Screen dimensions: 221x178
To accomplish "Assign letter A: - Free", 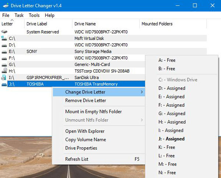I will [x=167, y=60].
